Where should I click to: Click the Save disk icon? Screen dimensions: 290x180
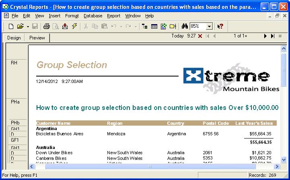tap(35, 27)
